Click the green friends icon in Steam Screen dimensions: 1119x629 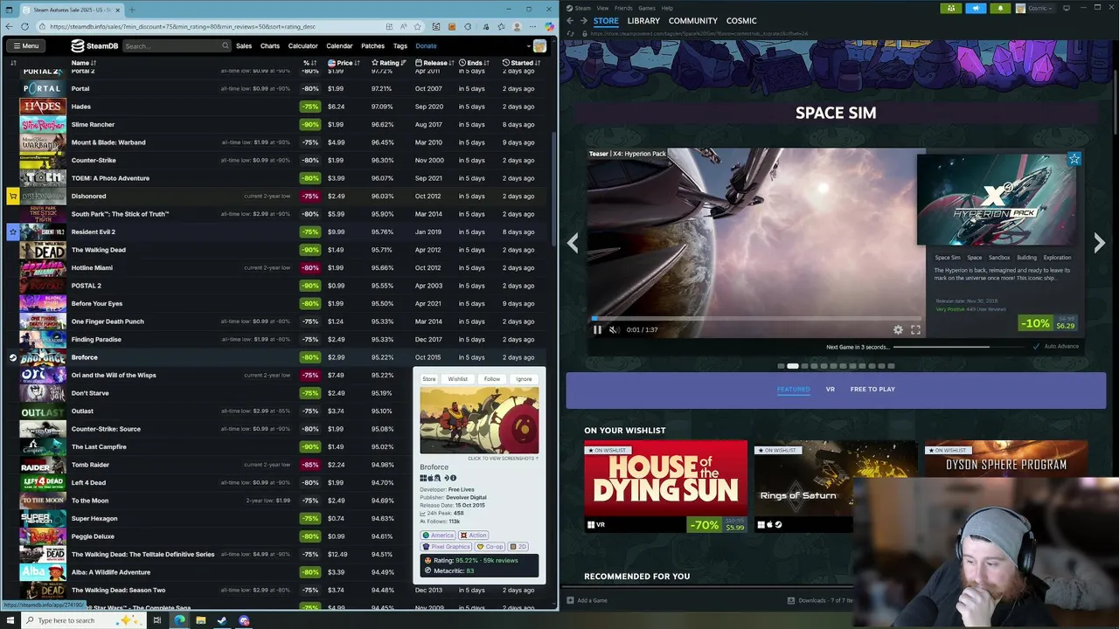pos(951,8)
